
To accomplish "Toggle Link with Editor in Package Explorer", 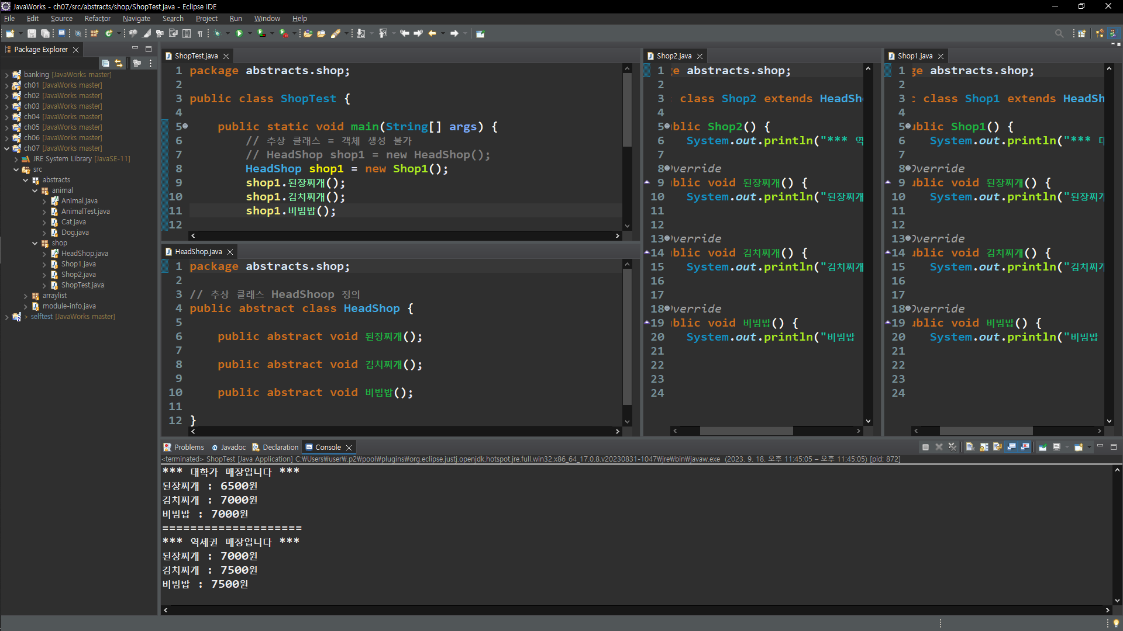I will pyautogui.click(x=119, y=63).
